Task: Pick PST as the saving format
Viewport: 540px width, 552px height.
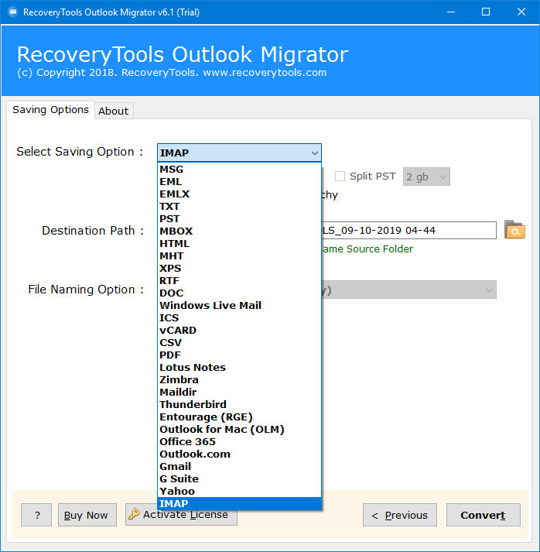Action: pos(239,218)
